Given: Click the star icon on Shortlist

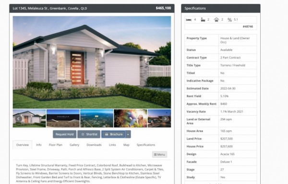Looking at the screenshot, I should (x=83, y=134).
